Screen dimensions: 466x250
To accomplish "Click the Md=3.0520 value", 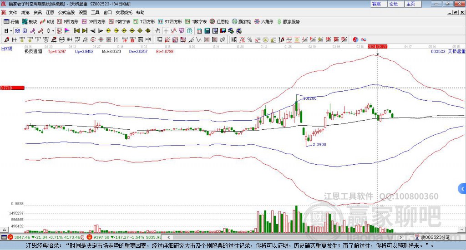I will (x=111, y=51).
